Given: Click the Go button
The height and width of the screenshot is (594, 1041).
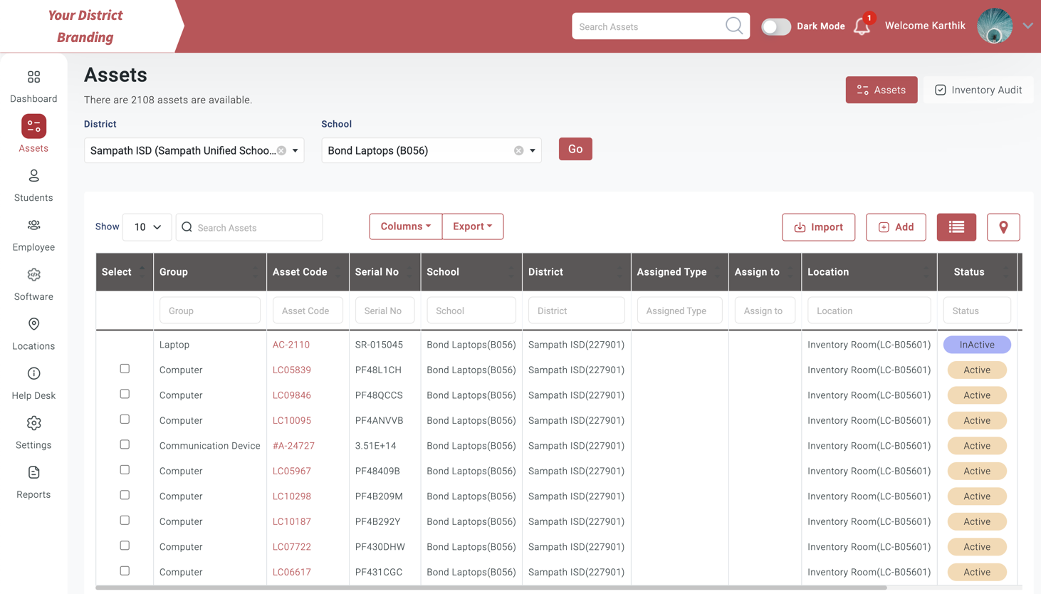Looking at the screenshot, I should pyautogui.click(x=575, y=149).
